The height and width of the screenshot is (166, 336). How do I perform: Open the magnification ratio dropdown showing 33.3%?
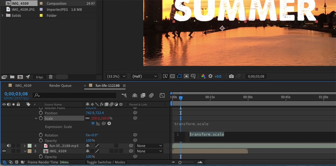click(x=115, y=76)
